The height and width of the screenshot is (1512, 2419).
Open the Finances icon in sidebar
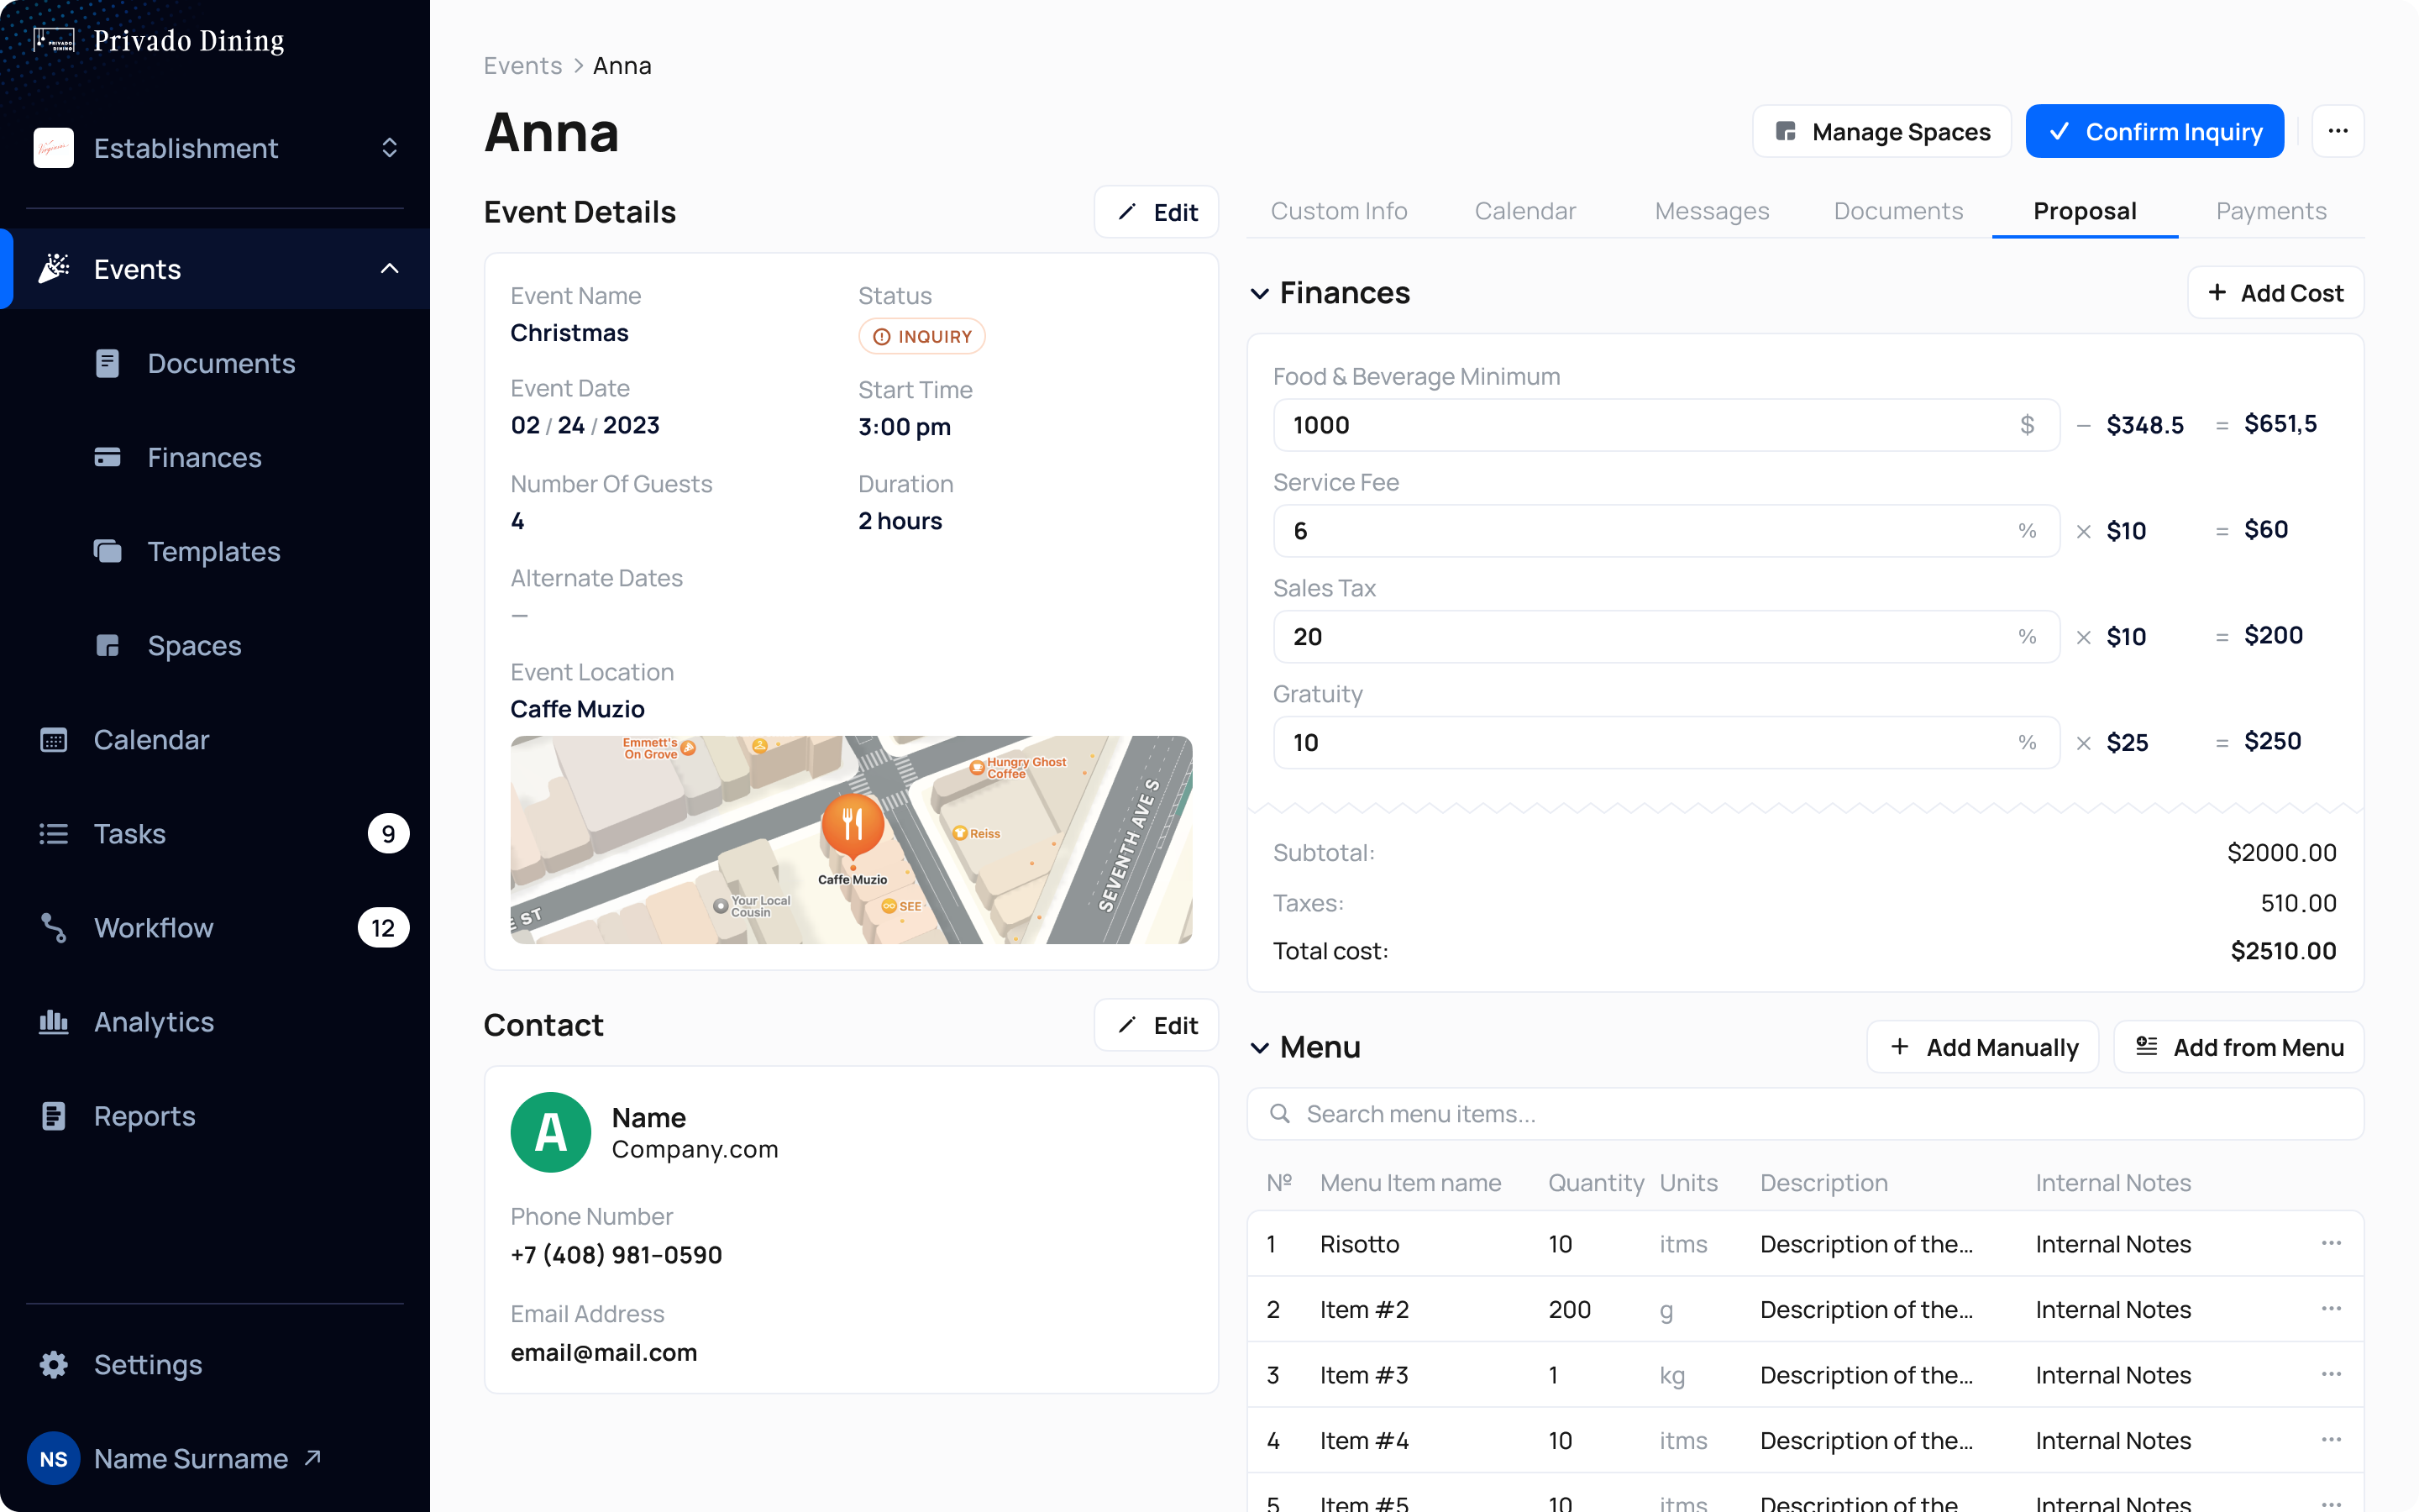coord(108,457)
